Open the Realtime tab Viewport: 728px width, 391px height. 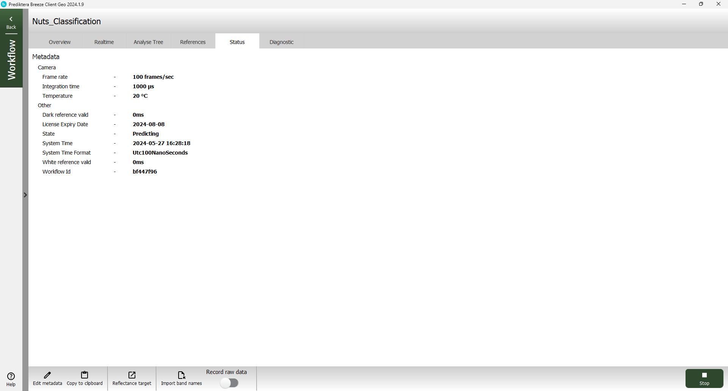click(104, 42)
